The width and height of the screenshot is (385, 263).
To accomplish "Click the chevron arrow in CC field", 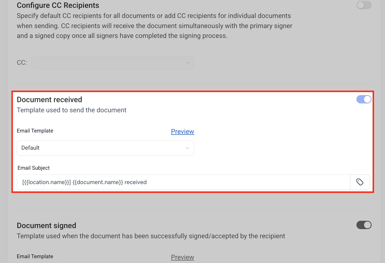I will point(187,63).
